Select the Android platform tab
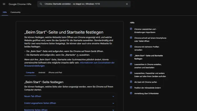Image resolution: width=197 pixels, height=111 pixels. click(x=42, y=73)
